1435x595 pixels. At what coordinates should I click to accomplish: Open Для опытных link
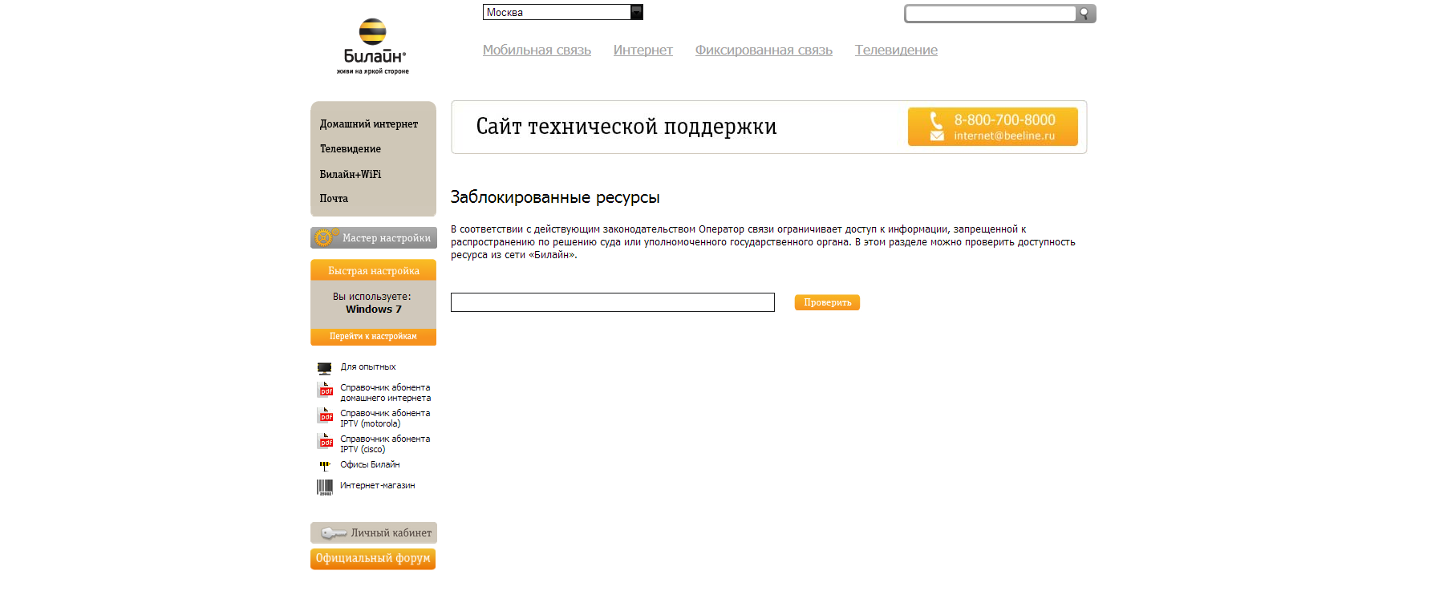[x=368, y=367]
